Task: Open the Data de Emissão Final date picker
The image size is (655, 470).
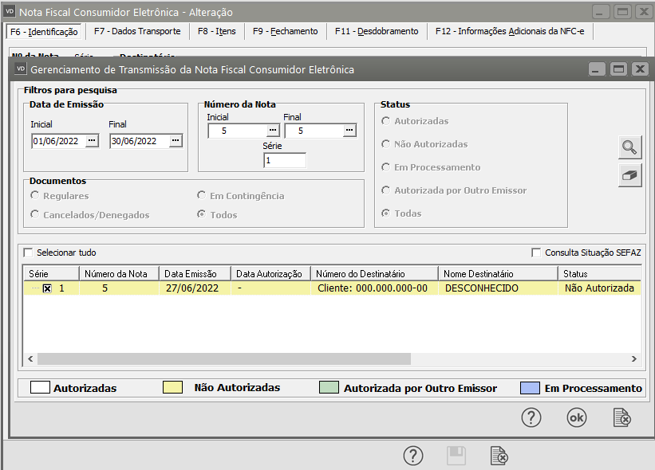Action: point(176,141)
